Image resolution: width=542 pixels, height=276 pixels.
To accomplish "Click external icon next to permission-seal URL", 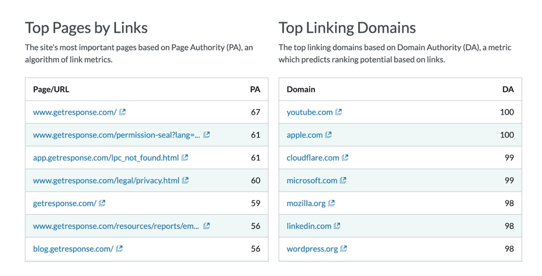I will [x=207, y=135].
